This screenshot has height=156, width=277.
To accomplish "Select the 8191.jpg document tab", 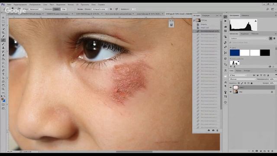I will 179,13.
